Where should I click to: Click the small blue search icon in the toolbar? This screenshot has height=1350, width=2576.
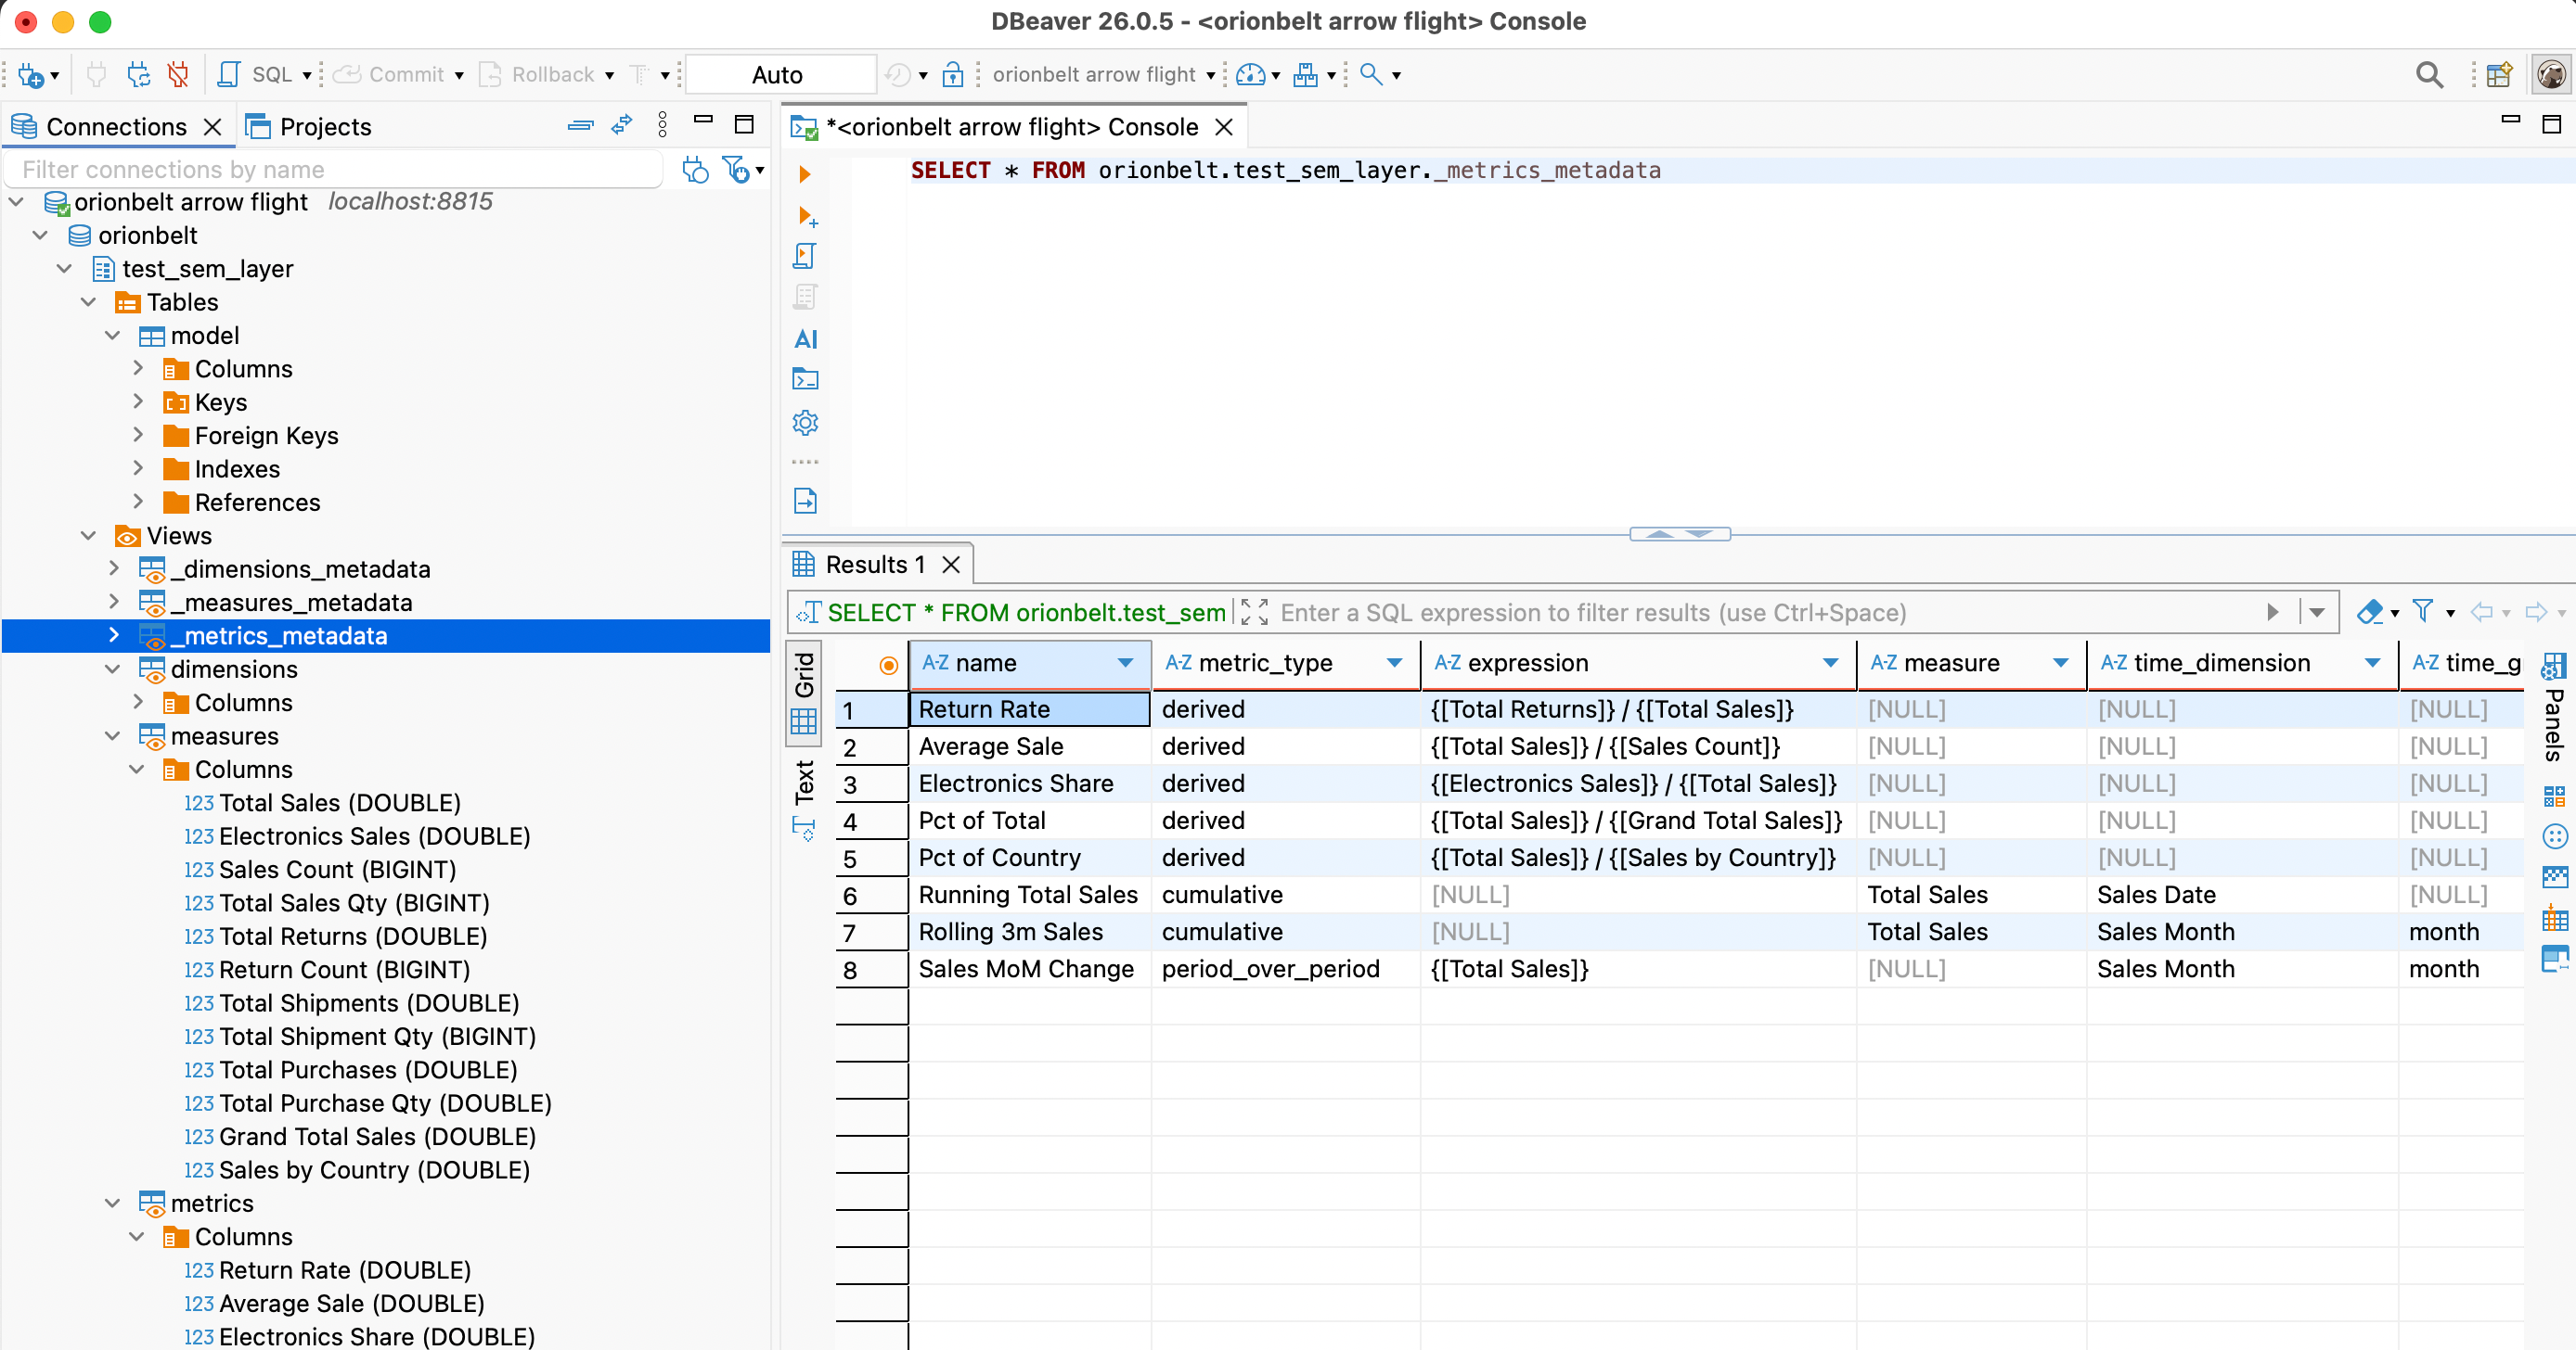[x=1371, y=75]
